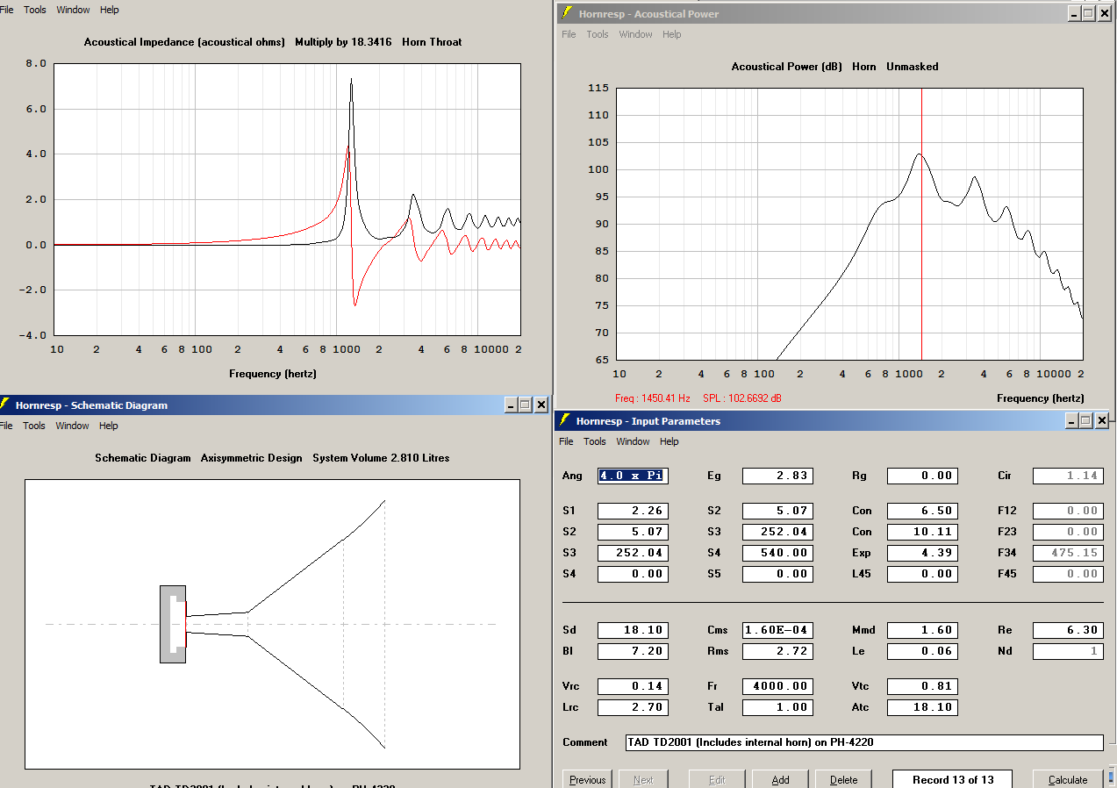The width and height of the screenshot is (1117, 788).
Task: Click the Comment field with TAD TD2001 text
Action: [x=864, y=742]
